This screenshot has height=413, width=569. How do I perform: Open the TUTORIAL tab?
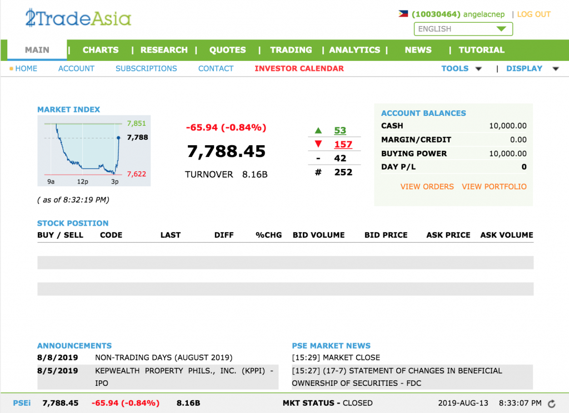click(482, 50)
